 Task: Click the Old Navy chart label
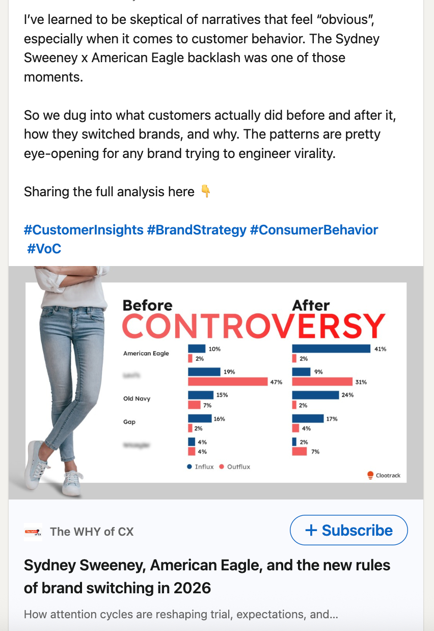pyautogui.click(x=137, y=399)
